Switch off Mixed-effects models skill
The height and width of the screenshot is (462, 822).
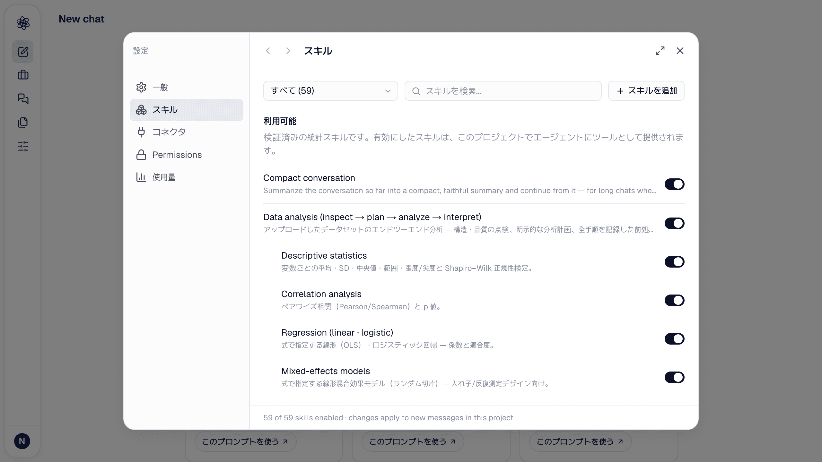[x=674, y=377]
